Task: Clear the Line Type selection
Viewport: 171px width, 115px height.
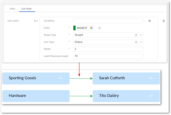Action: 136,42
